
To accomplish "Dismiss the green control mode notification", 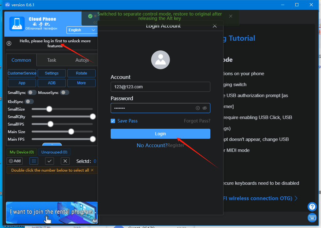I will pyautogui.click(x=231, y=16).
